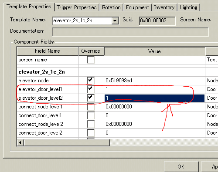
Task: Expand the Template Name dropdown arrow
Action: (115, 21)
